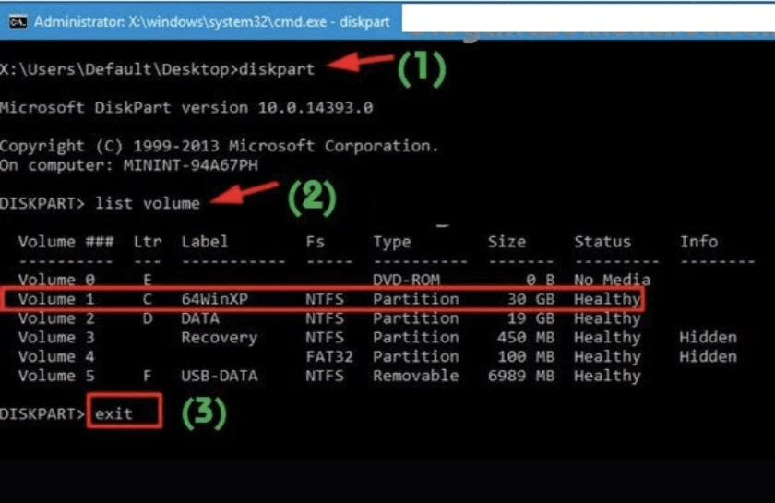The width and height of the screenshot is (775, 503).
Task: Click drive letter 'F' in Volume 5 row
Action: point(147,376)
